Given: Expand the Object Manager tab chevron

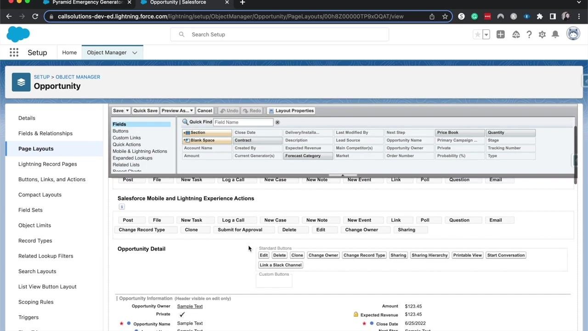Looking at the screenshot, I should click(x=135, y=53).
